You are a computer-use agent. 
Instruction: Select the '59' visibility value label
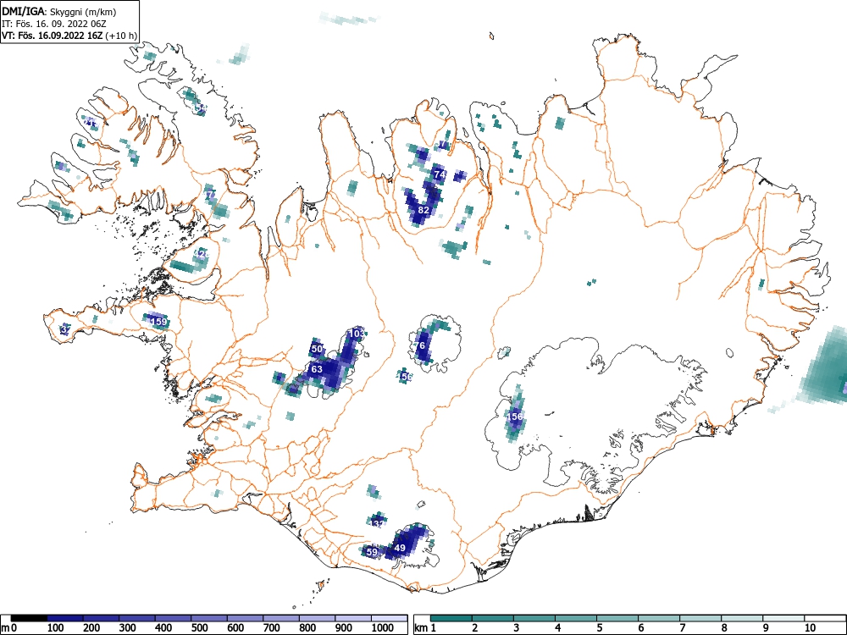pos(372,552)
